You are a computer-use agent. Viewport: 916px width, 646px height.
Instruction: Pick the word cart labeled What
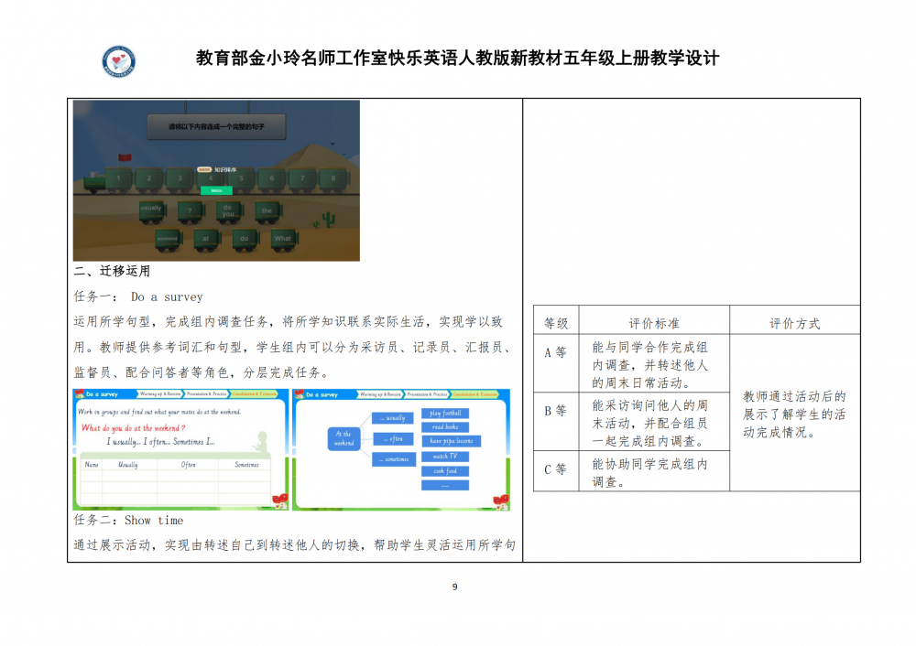[x=284, y=239]
